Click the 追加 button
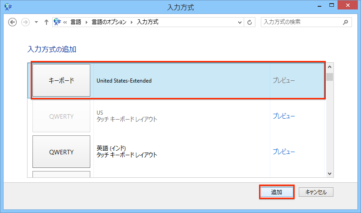 click(x=277, y=192)
